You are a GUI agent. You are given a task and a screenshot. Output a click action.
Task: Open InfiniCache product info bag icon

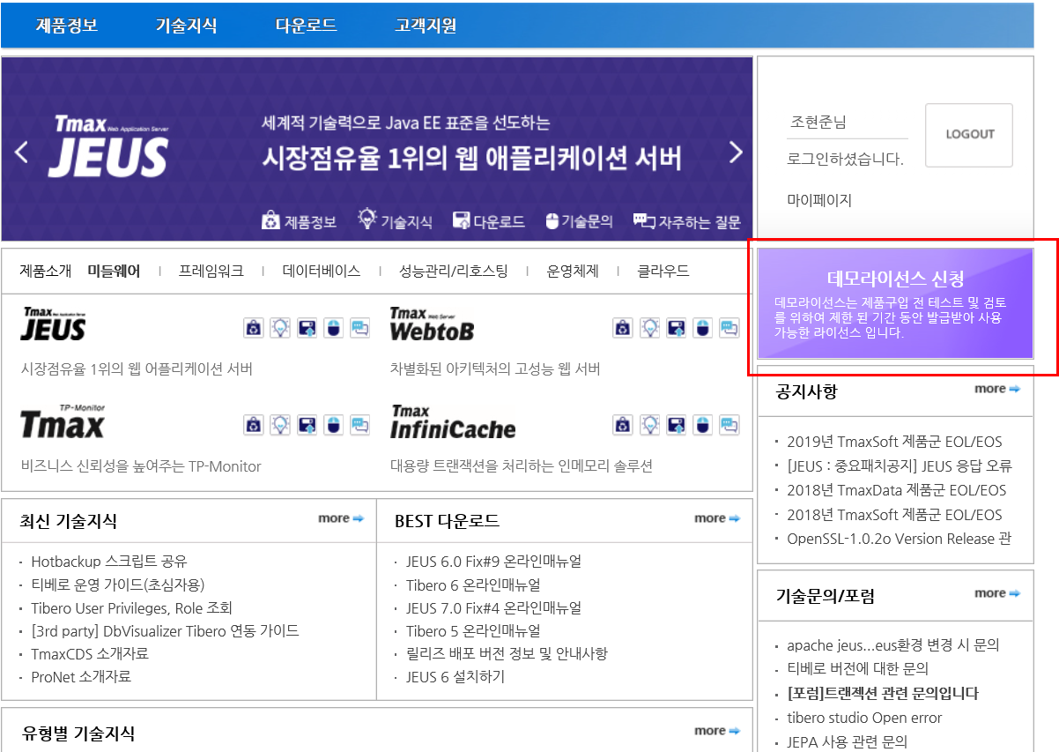tap(623, 425)
